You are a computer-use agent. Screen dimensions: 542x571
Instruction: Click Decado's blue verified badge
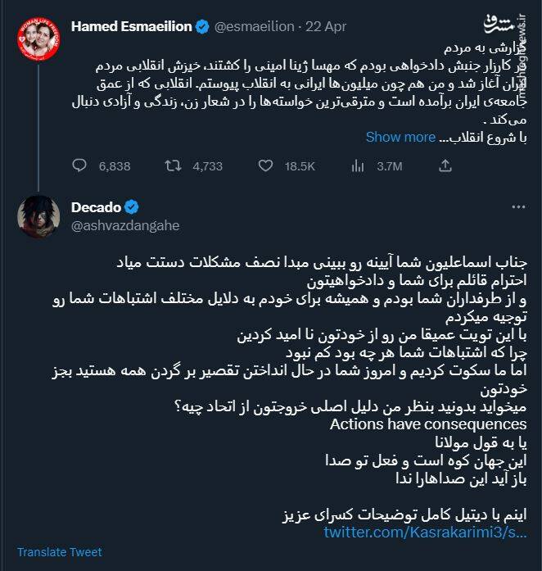coord(130,206)
